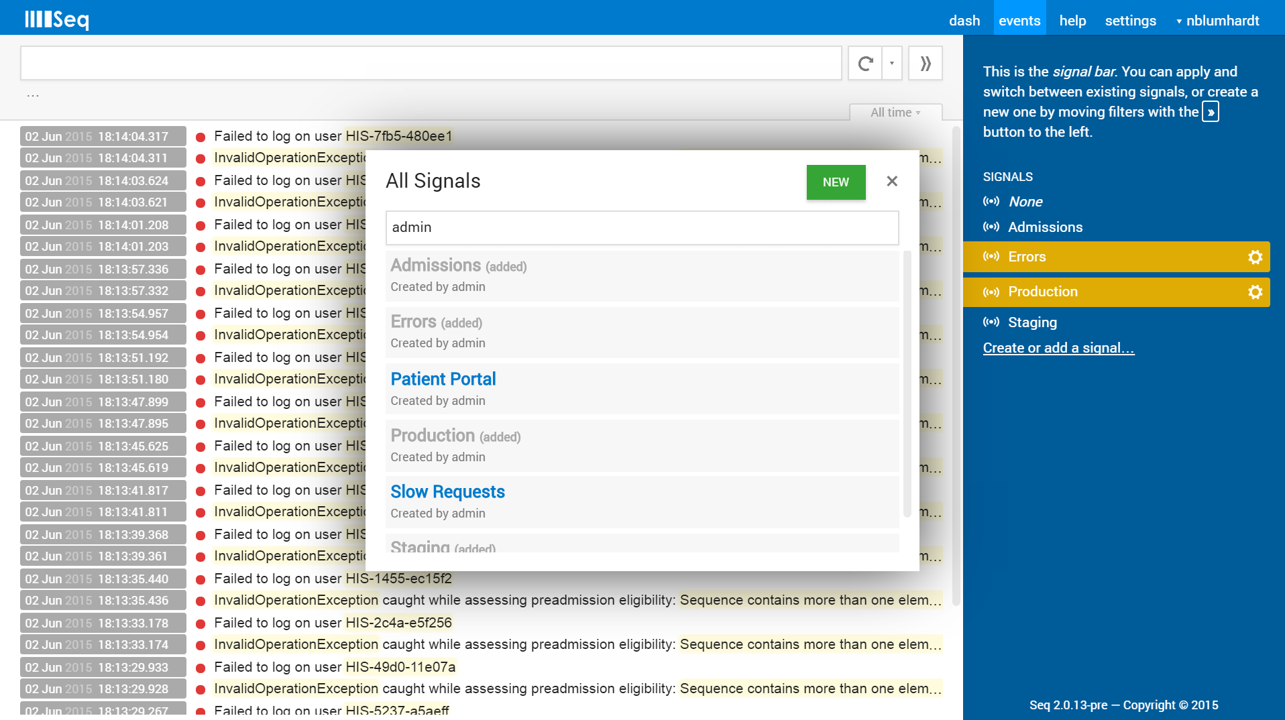Click the All Signals list scrollbar

click(x=907, y=384)
